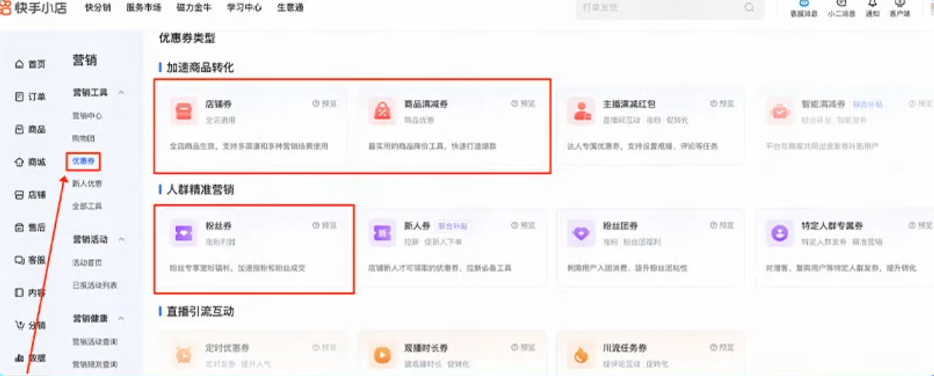Click the 定时优惠券 alarm clock icon
The width and height of the screenshot is (934, 376).
point(184,355)
